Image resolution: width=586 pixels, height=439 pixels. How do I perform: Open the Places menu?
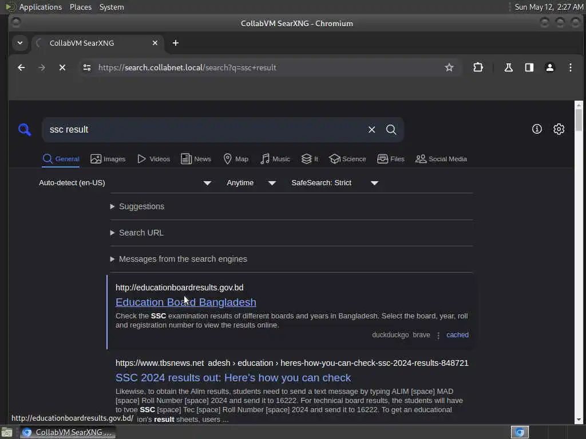coord(80,7)
